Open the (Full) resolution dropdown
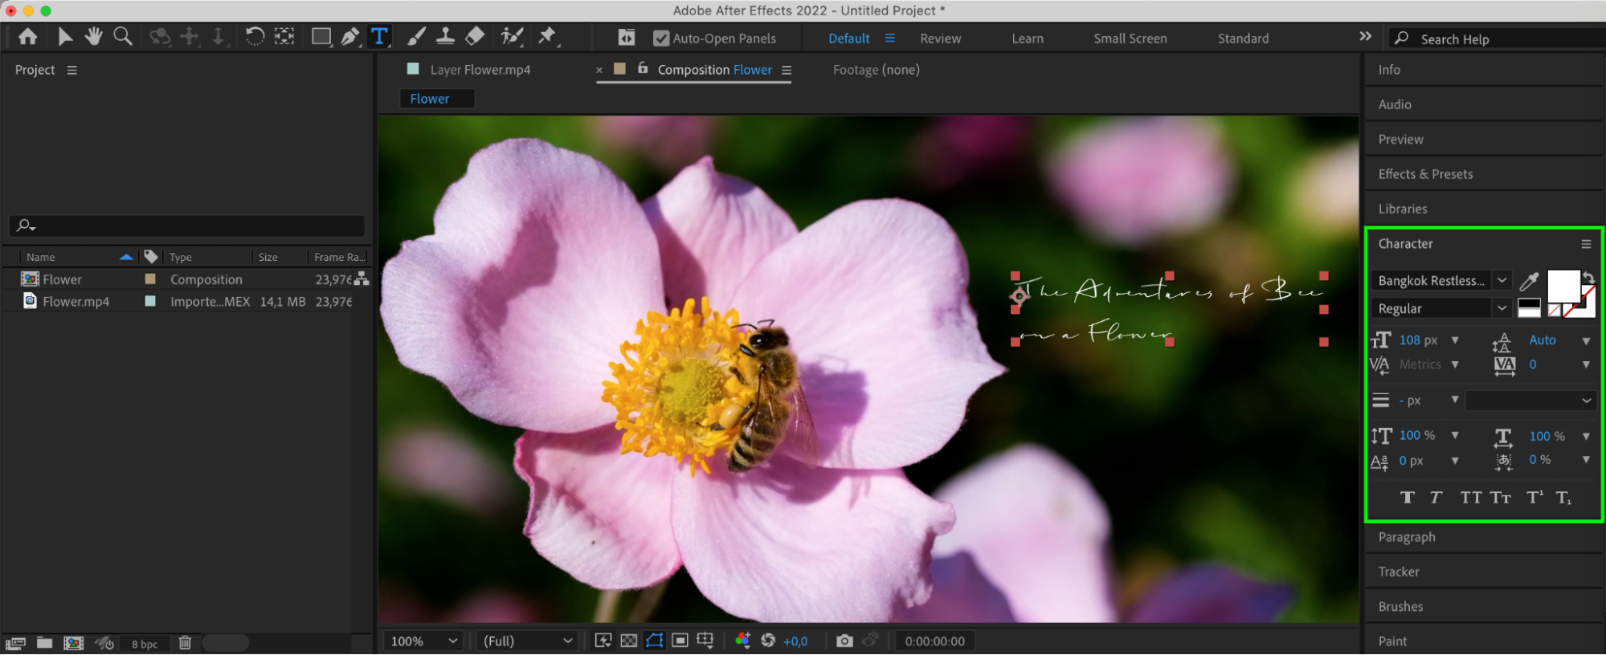1606x655 pixels. [x=527, y=641]
